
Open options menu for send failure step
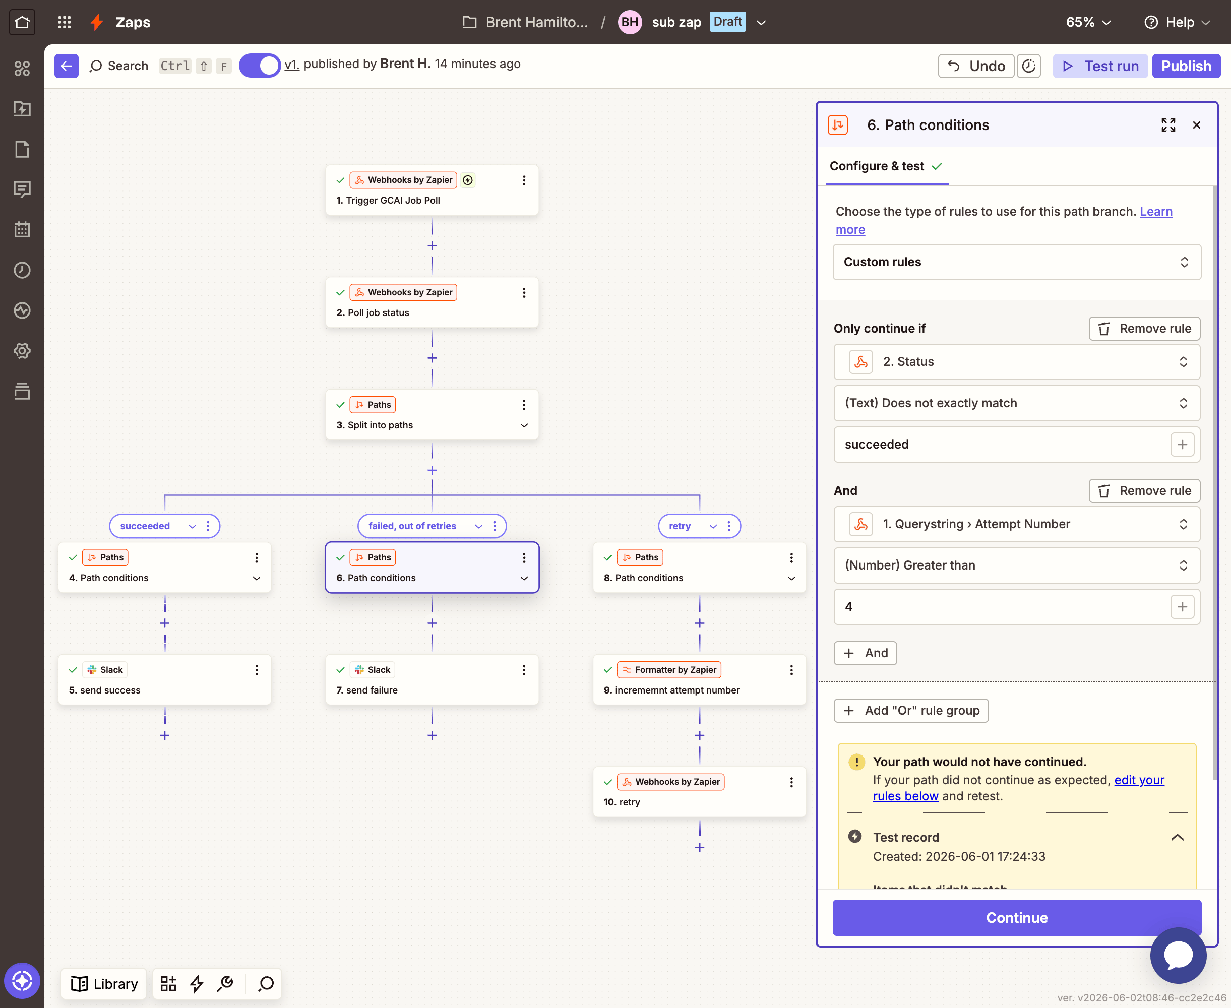pos(524,670)
